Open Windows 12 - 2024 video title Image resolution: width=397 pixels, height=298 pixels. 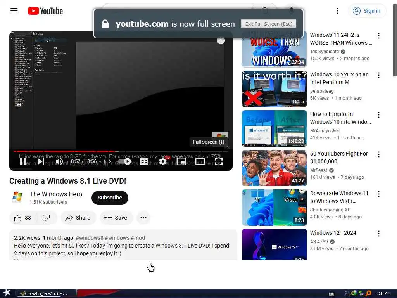tap(333, 233)
